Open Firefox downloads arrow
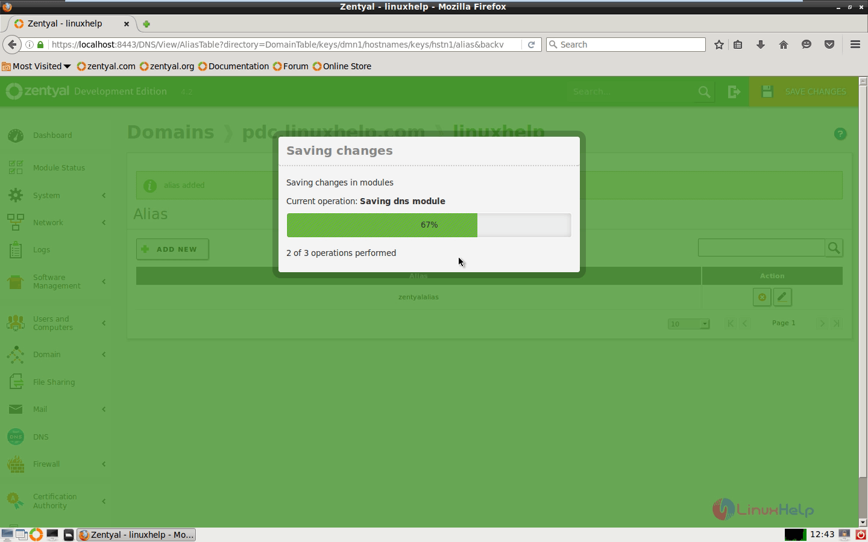Viewport: 868px width, 542px height. 761,45
